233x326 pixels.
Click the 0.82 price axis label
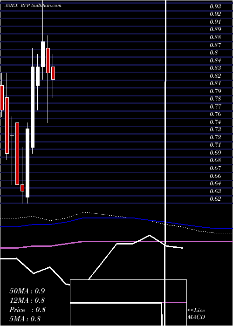pos(215,76)
